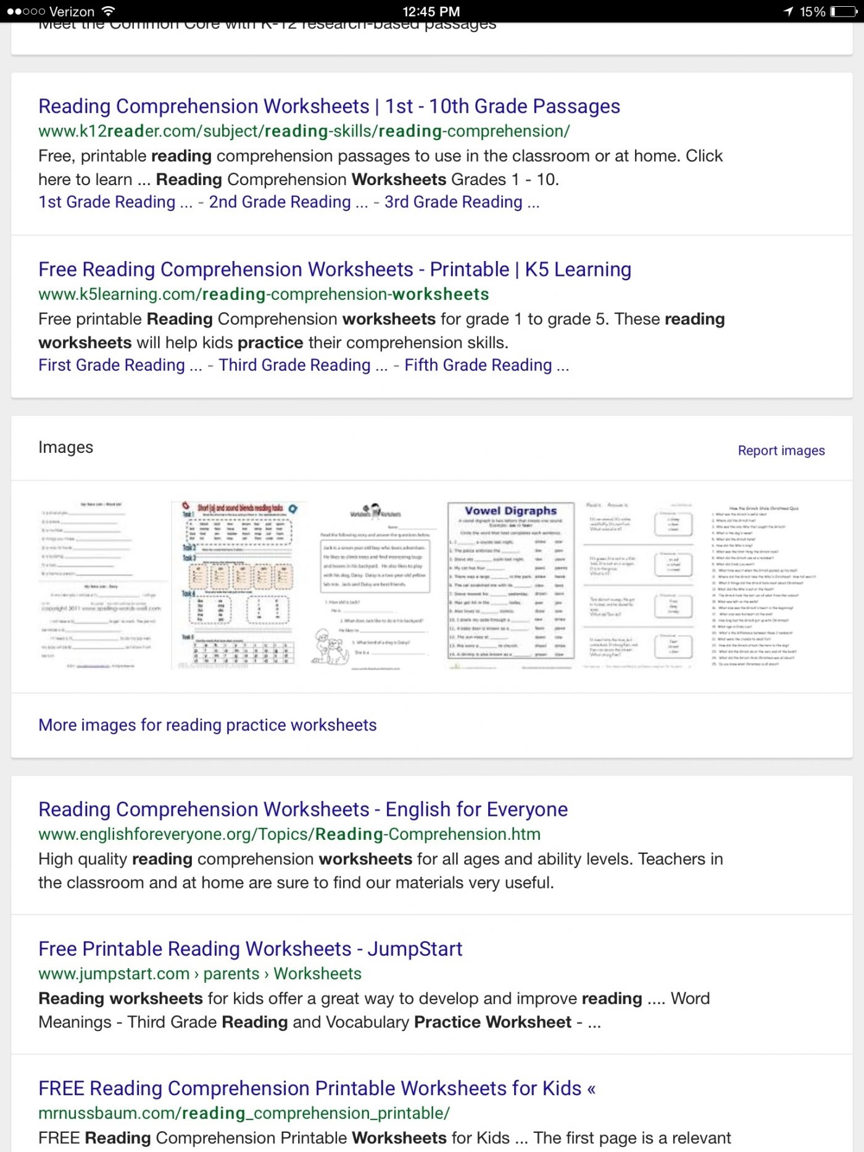The width and height of the screenshot is (864, 1152).
Task: Tap the signal strength dots in status bar
Action: pyautogui.click(x=26, y=12)
